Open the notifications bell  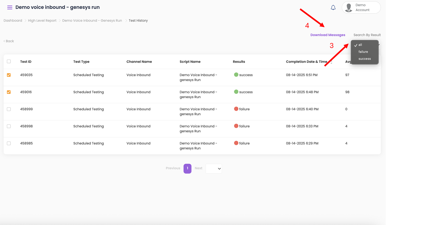click(333, 8)
